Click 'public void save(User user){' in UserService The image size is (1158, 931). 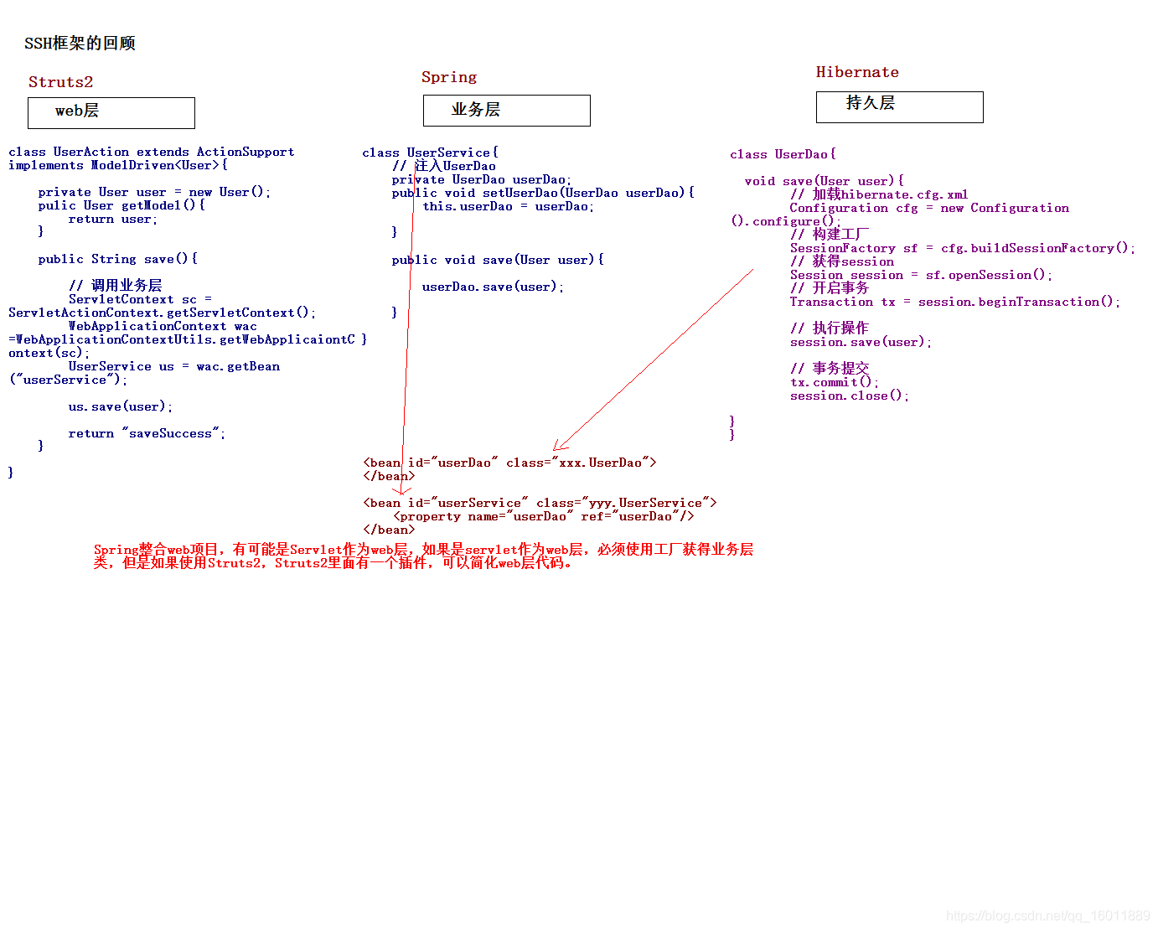click(x=498, y=260)
